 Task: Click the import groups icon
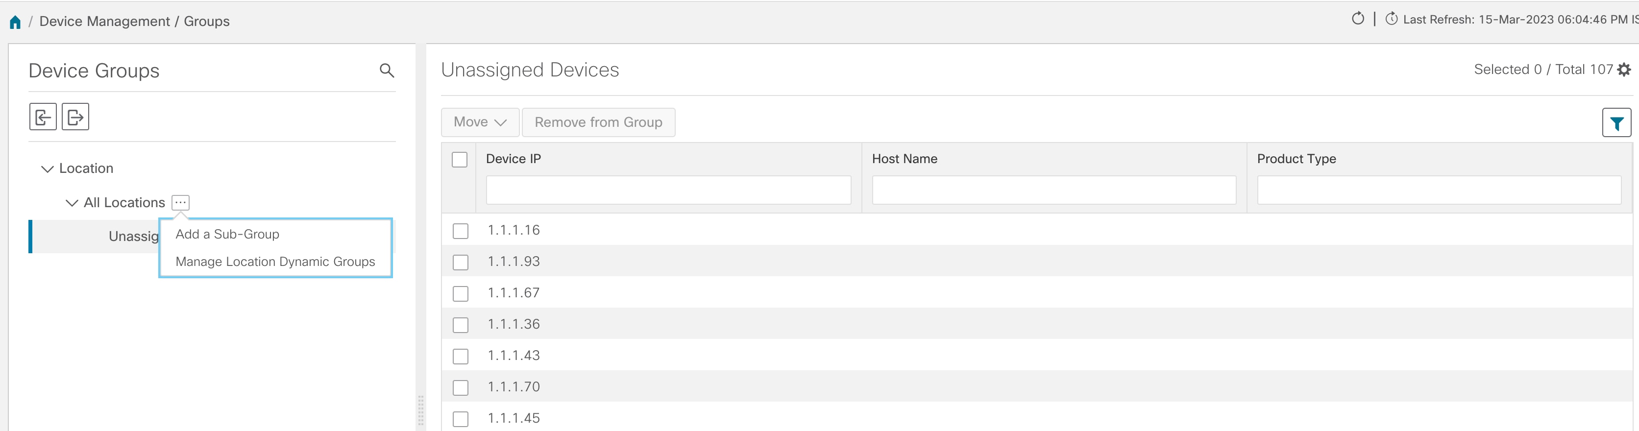pos(43,117)
